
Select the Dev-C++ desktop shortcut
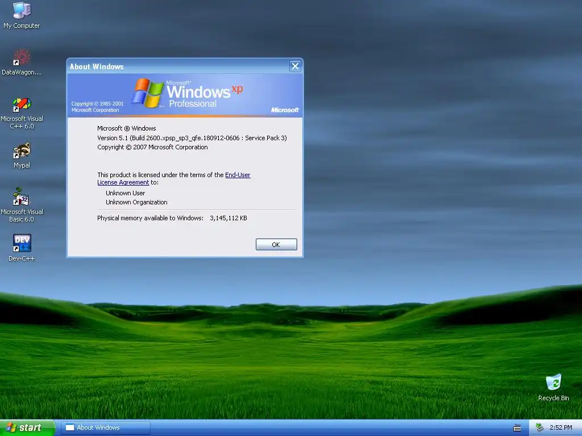point(22,248)
